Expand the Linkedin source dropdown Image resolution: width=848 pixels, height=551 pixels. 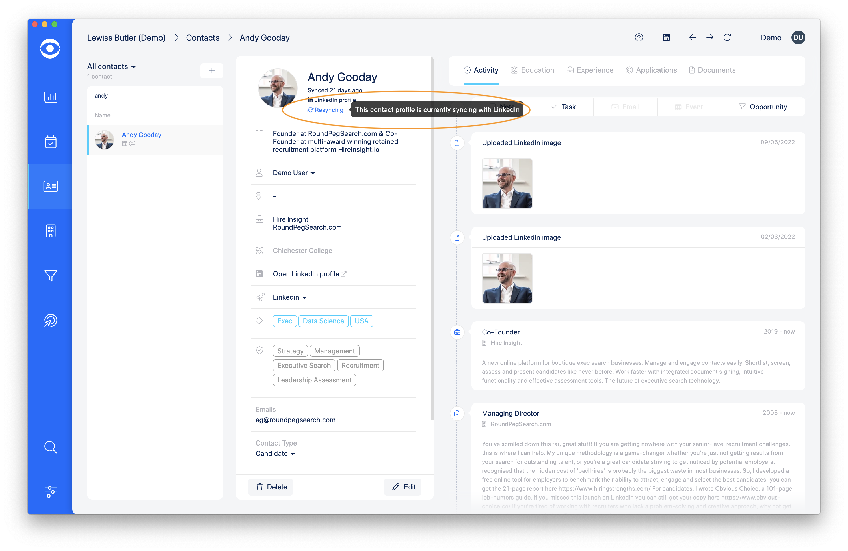coord(290,297)
